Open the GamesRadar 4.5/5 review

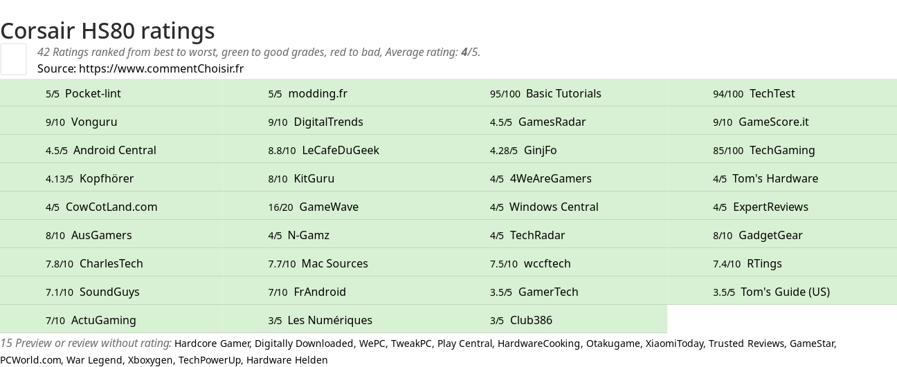pos(556,122)
